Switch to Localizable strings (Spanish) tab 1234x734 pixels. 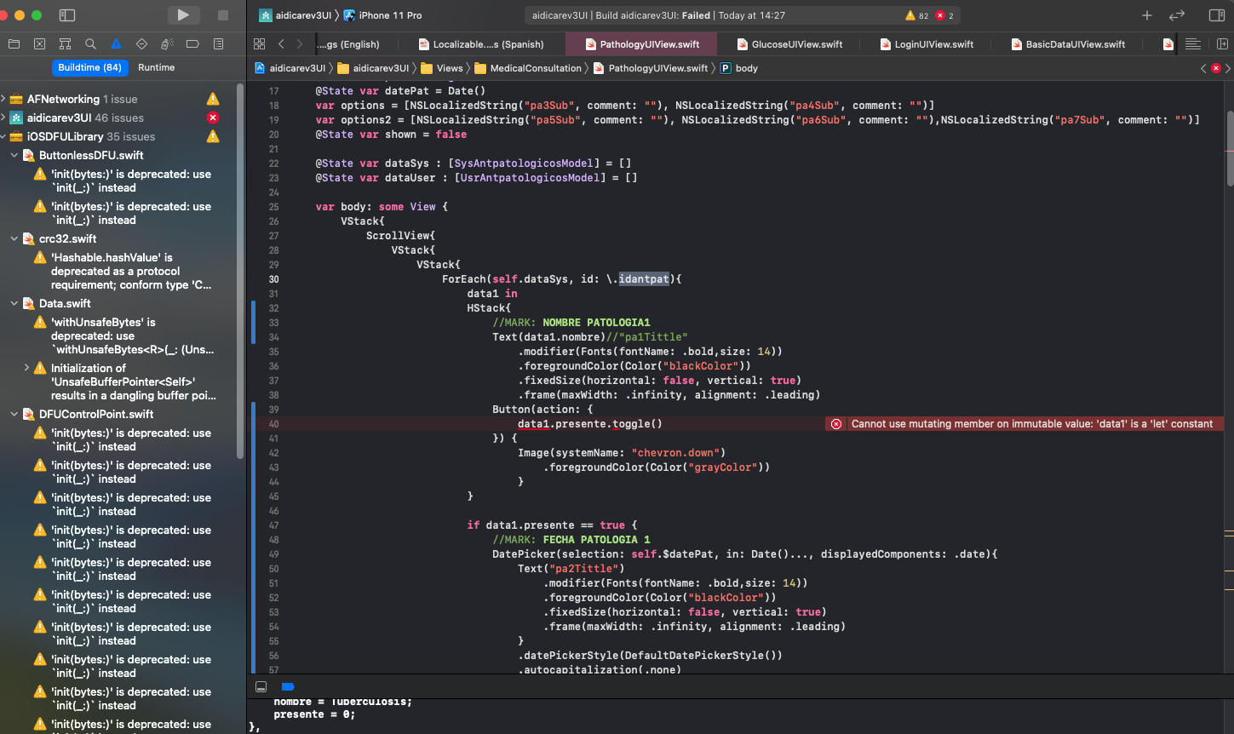pyautogui.click(x=481, y=44)
